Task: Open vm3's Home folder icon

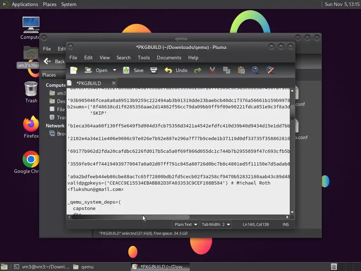Action: [30, 57]
